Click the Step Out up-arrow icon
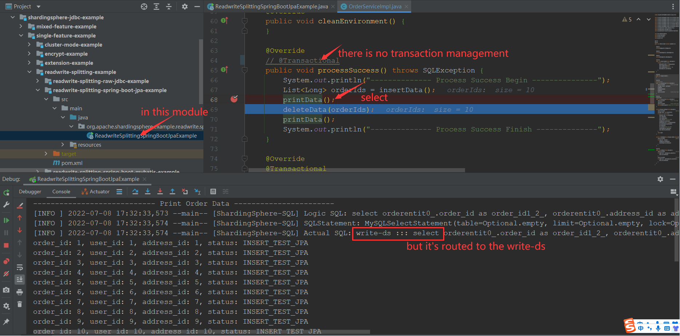 172,191
